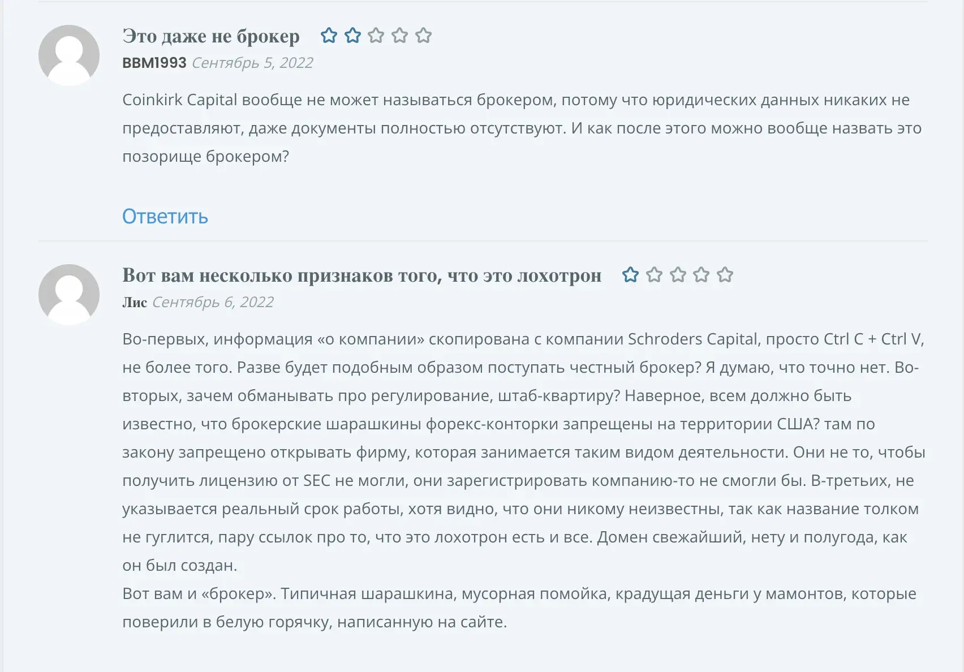The height and width of the screenshot is (672, 964).
Task: Click text "поверили в белую горячку"
Action: 227,622
